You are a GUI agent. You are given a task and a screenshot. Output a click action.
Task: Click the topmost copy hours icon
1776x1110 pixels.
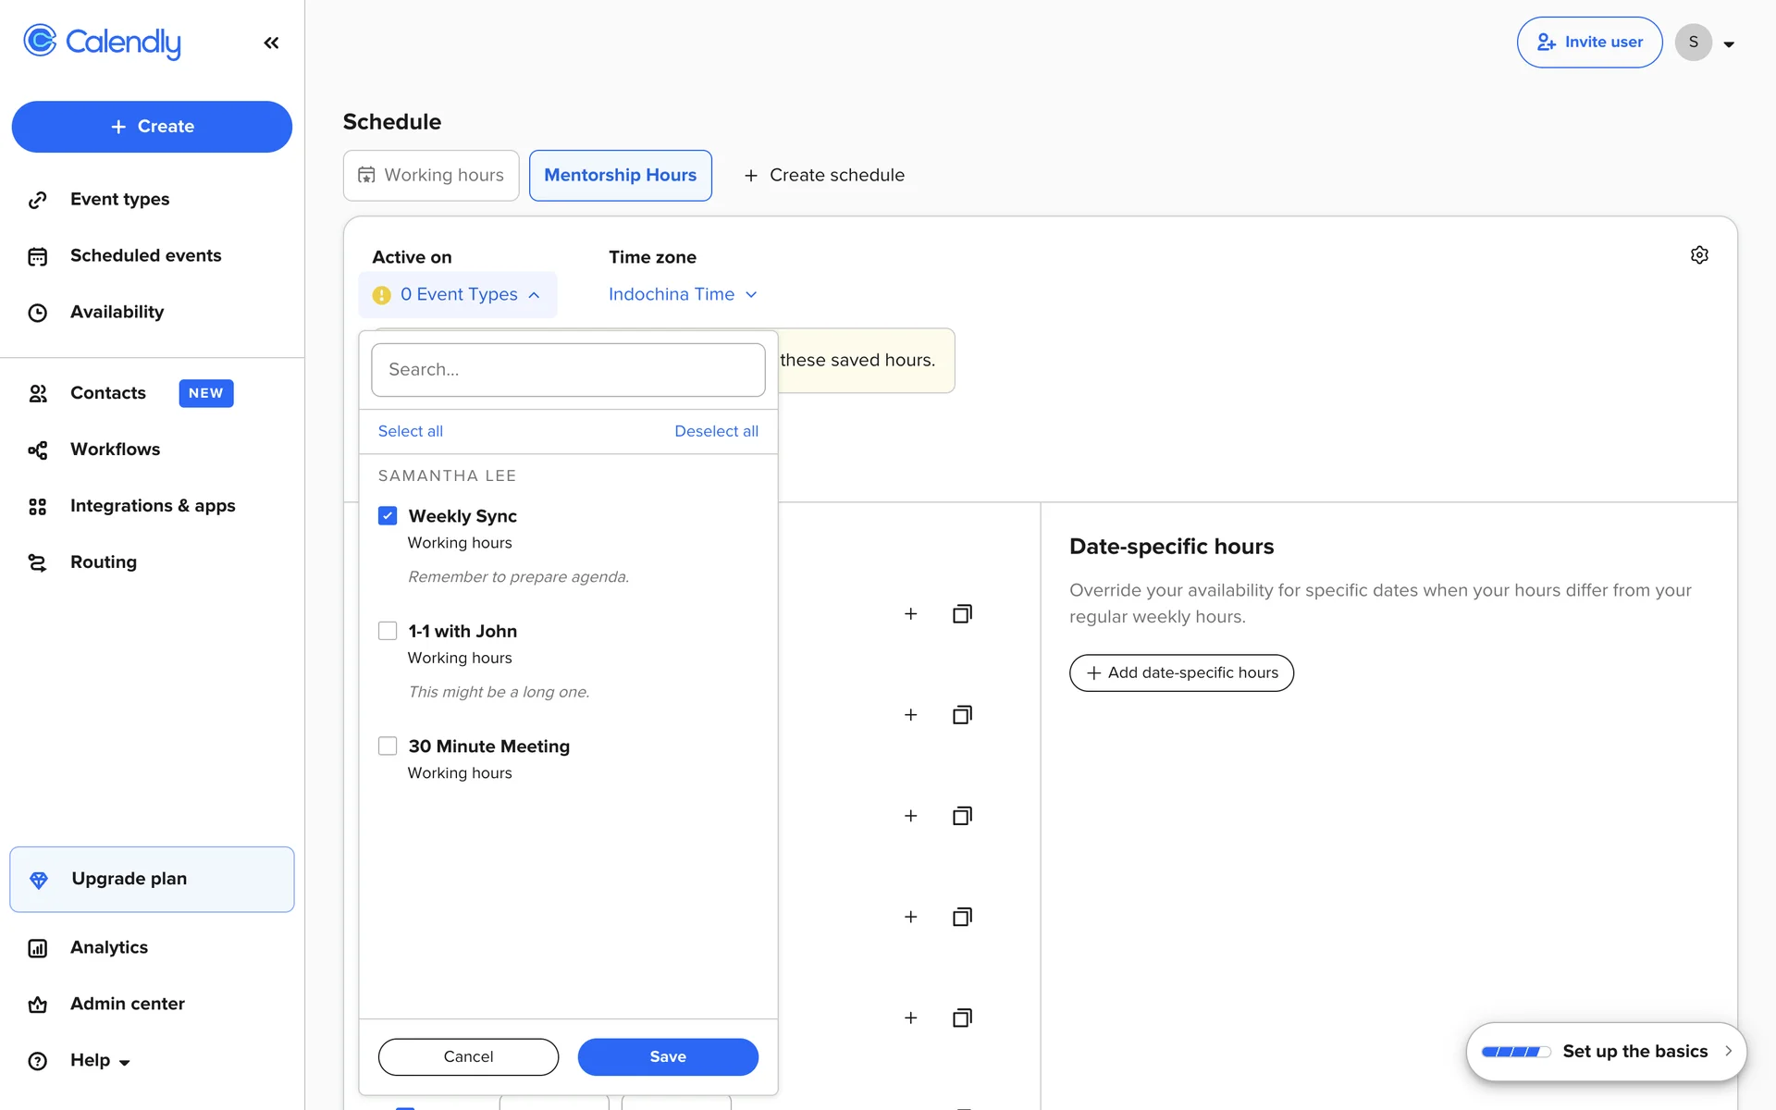962,614
